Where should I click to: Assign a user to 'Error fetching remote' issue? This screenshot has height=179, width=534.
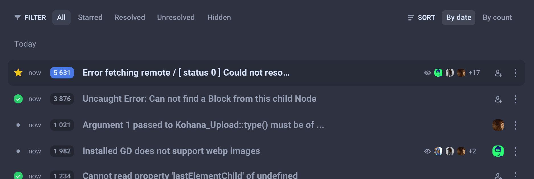point(498,73)
